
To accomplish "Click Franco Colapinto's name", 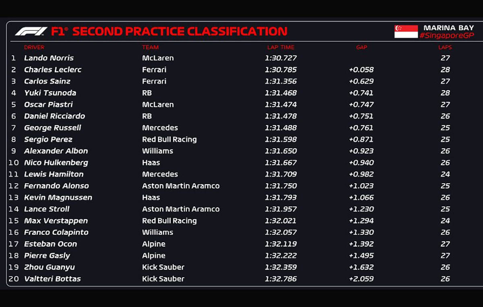I will pyautogui.click(x=56, y=232).
